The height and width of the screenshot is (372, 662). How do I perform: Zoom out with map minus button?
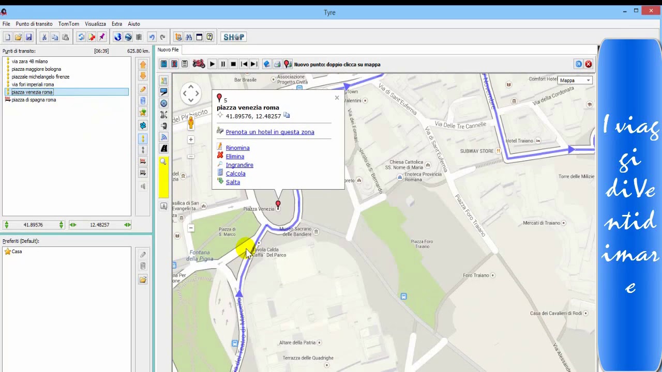tap(191, 228)
